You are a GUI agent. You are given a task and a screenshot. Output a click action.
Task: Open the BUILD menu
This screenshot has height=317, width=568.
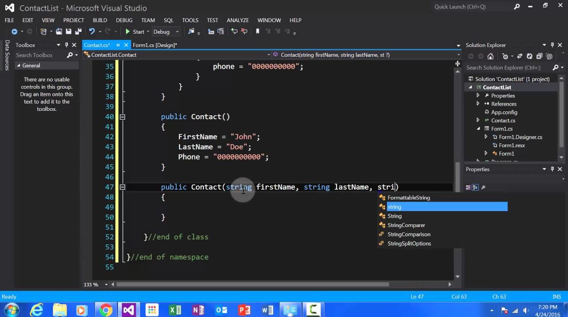[99, 20]
